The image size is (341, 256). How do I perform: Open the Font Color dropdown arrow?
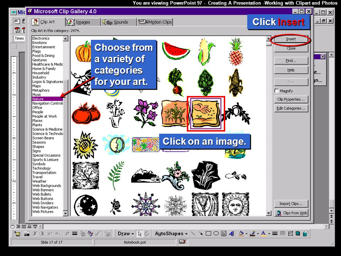(269, 234)
